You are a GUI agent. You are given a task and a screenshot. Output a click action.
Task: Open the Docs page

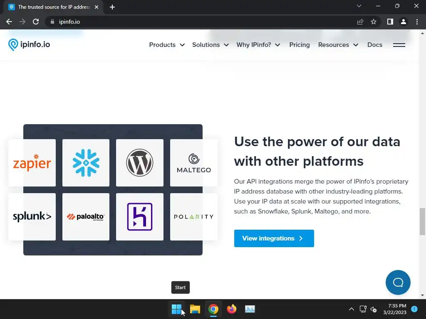[x=375, y=45]
